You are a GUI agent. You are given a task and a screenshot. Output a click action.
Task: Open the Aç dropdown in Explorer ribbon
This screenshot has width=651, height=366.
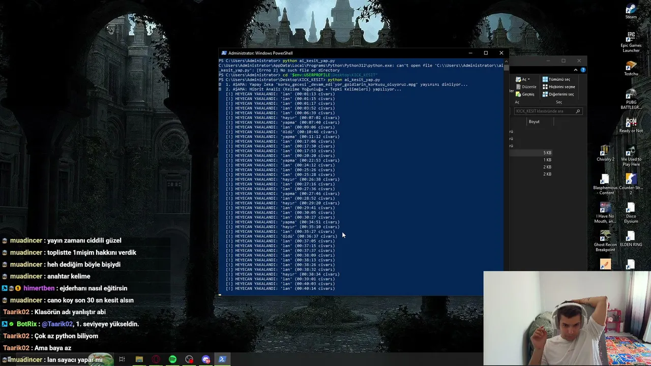tap(522, 79)
